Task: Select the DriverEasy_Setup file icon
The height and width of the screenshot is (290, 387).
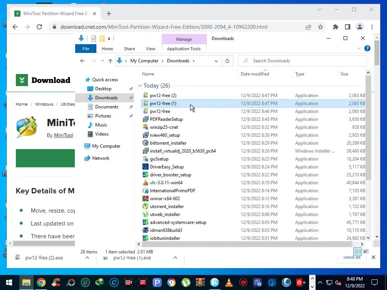Action: [146, 167]
